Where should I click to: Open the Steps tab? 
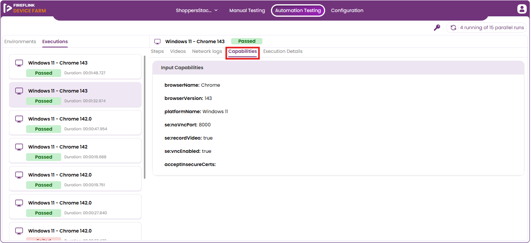[x=158, y=51]
